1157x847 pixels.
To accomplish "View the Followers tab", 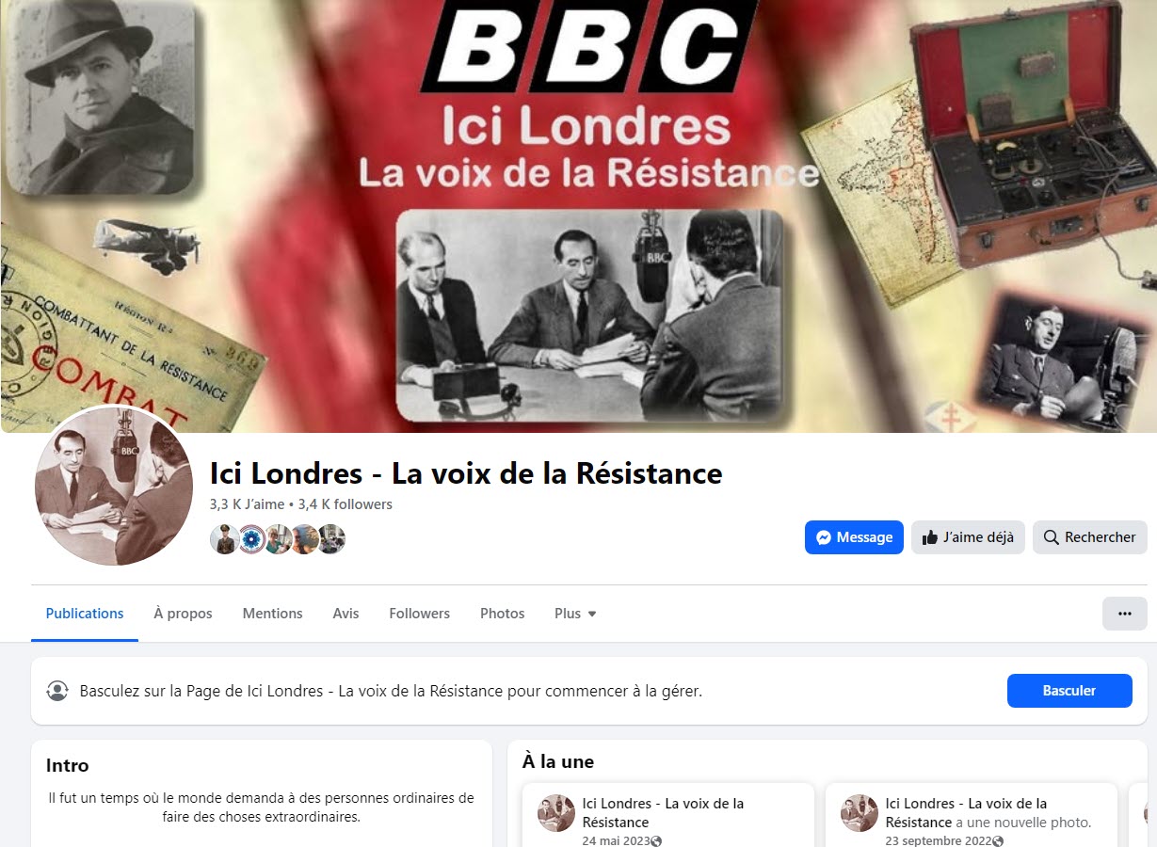I will click(419, 614).
